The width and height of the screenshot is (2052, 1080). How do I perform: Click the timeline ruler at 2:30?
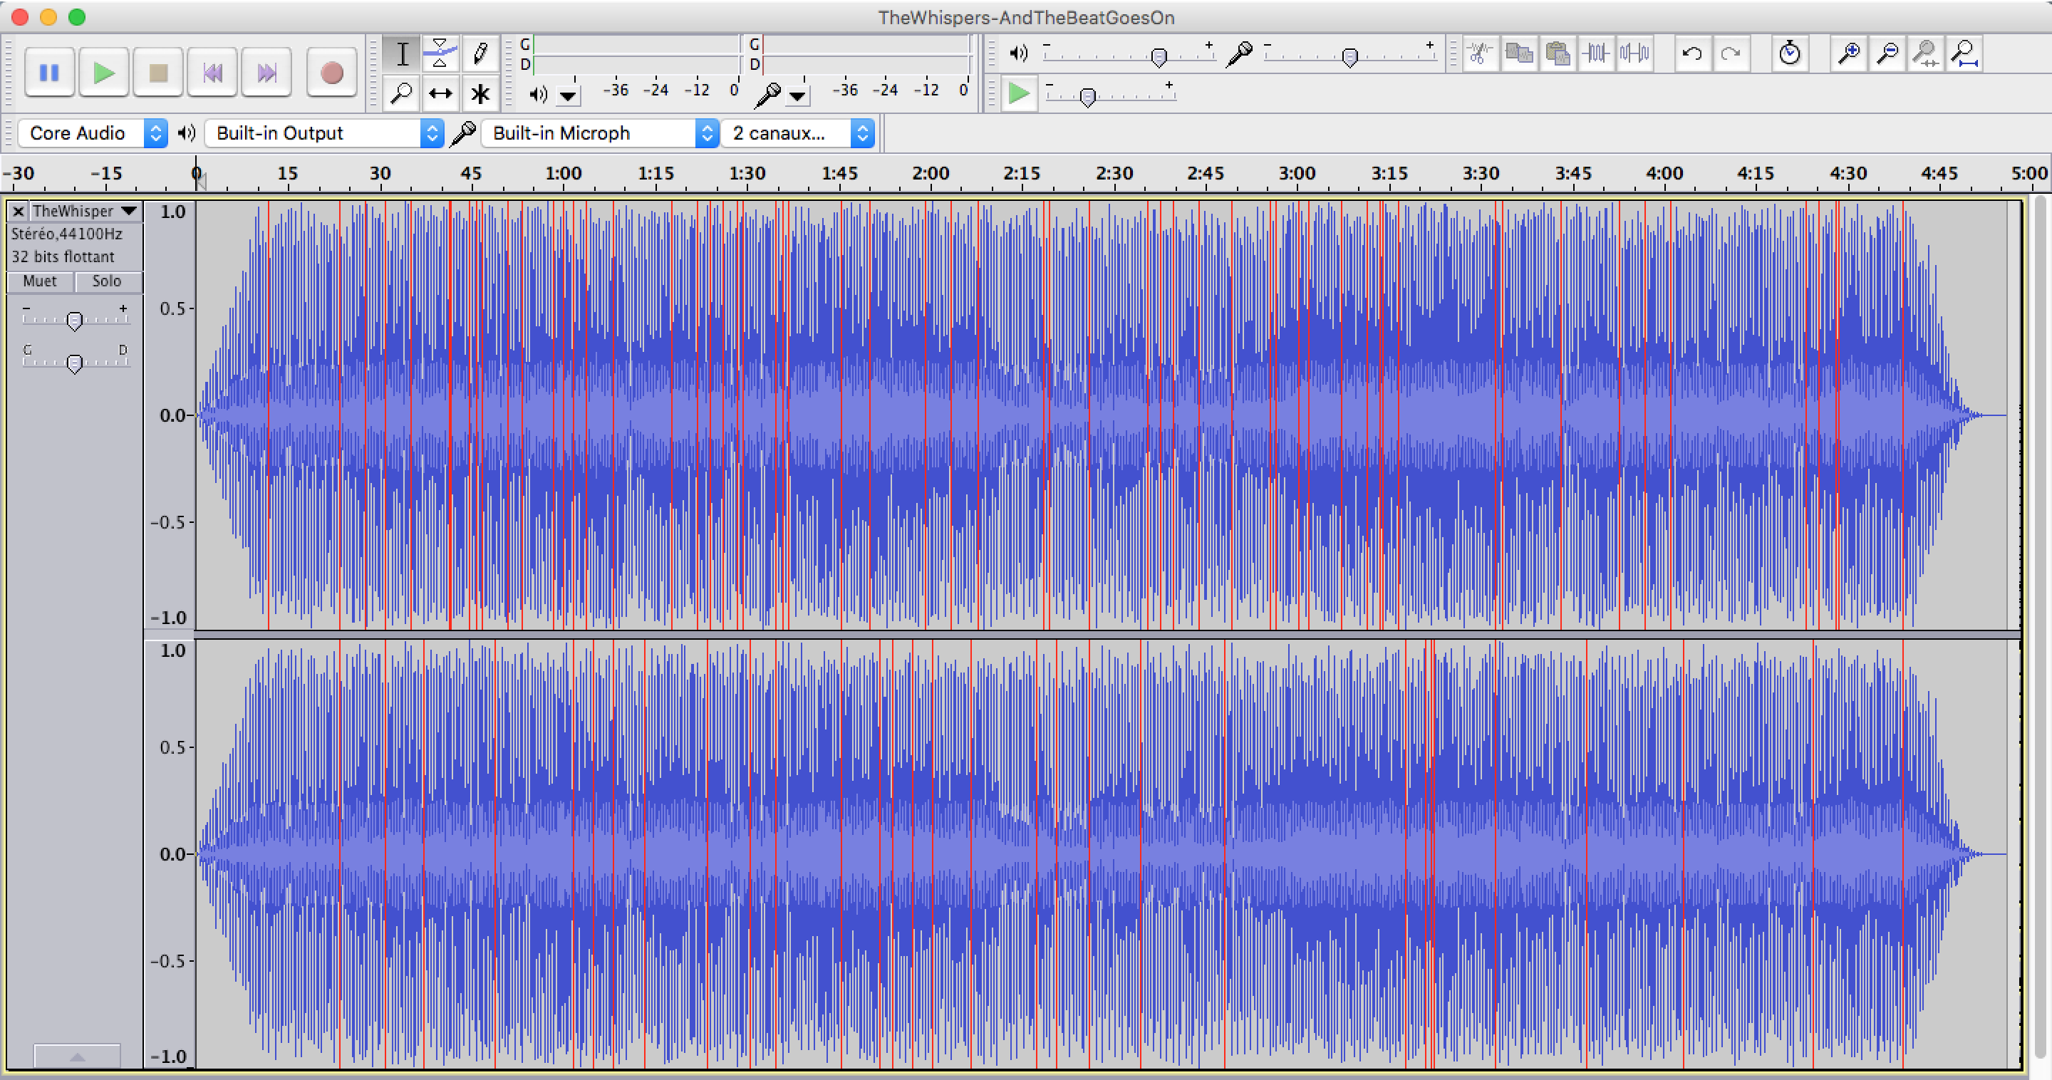[x=1114, y=174]
